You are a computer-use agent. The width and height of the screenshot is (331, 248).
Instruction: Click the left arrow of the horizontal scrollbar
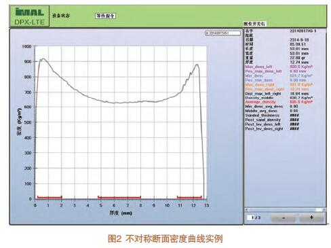pyautogui.click(x=246, y=210)
